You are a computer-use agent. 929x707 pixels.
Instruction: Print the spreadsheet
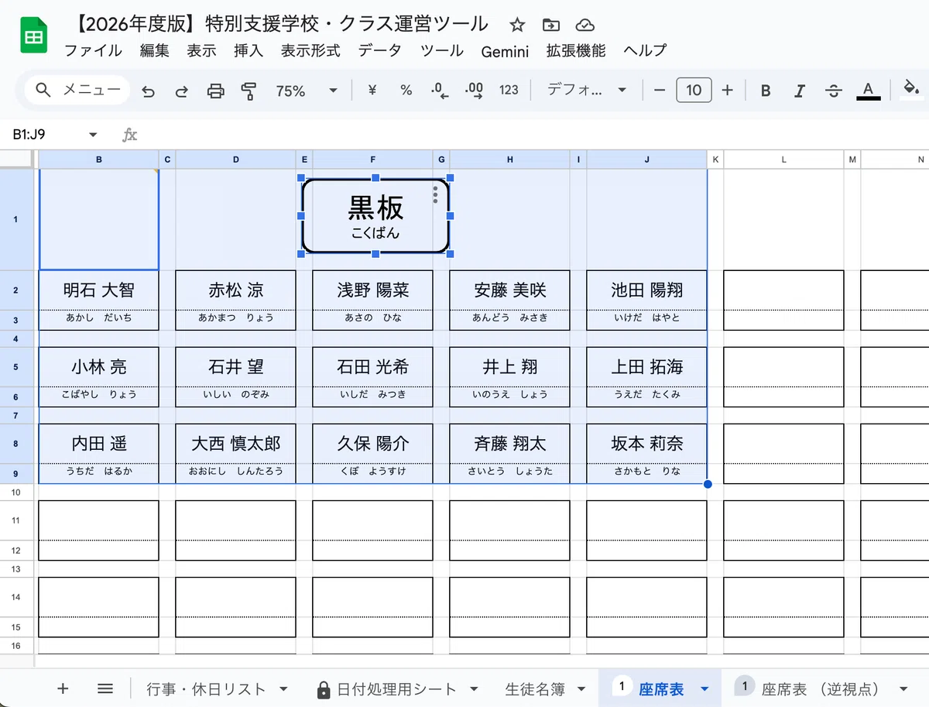[x=215, y=91]
